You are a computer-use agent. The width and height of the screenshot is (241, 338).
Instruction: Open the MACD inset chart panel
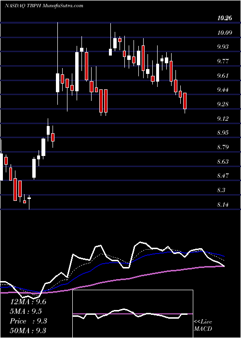tap(133, 314)
